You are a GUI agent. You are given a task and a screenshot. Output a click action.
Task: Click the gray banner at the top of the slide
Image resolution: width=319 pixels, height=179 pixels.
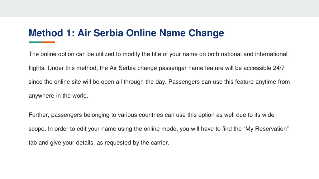pyautogui.click(x=159, y=8)
